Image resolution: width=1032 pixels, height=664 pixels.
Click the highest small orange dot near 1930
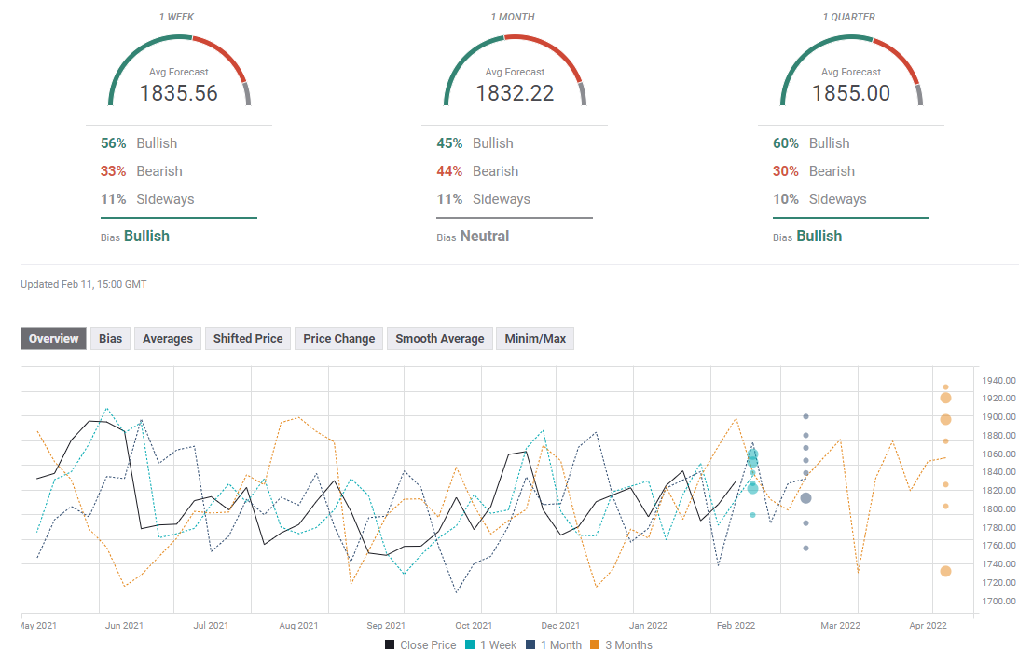[x=945, y=387]
